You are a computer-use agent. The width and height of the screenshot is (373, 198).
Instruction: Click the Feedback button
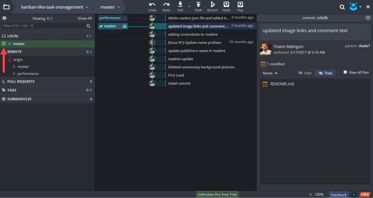point(338,194)
